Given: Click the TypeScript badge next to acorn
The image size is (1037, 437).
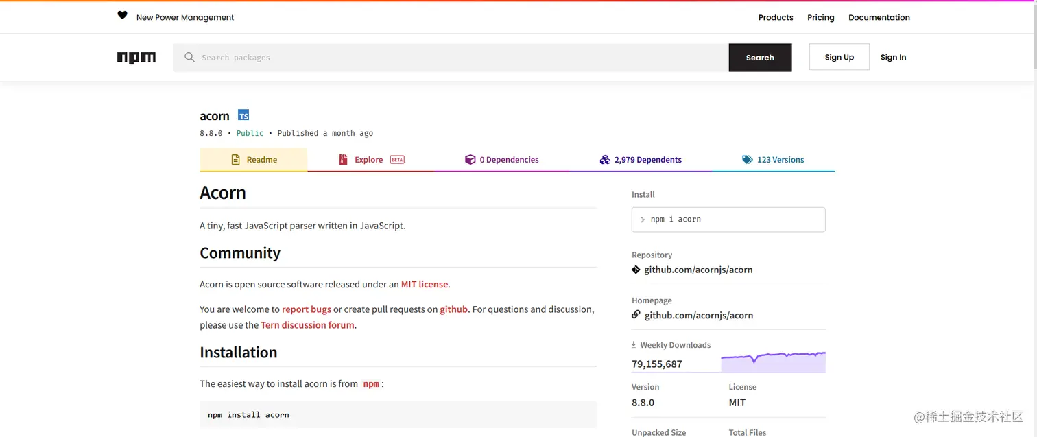Looking at the screenshot, I should [243, 115].
